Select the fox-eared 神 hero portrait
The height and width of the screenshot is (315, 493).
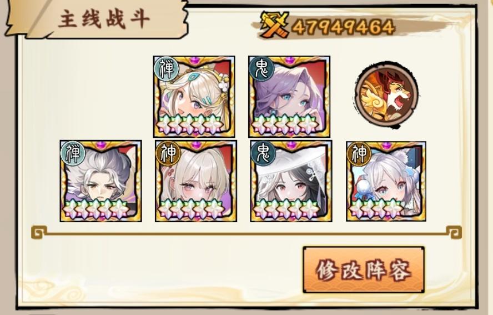tap(386, 181)
